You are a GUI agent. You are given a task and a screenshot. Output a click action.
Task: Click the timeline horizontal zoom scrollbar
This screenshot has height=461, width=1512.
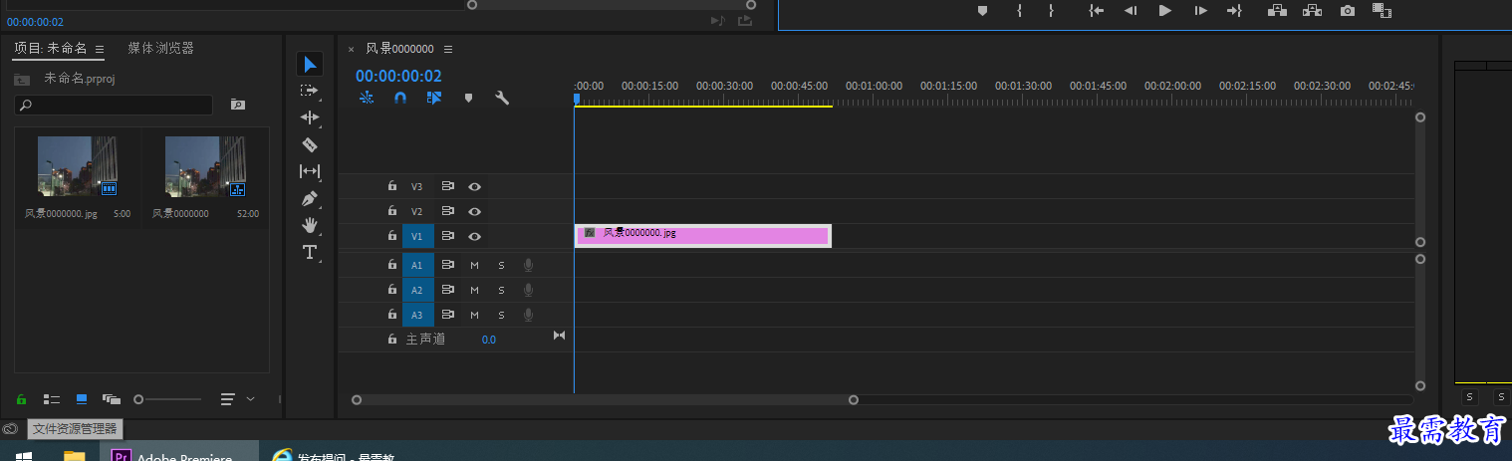point(605,399)
